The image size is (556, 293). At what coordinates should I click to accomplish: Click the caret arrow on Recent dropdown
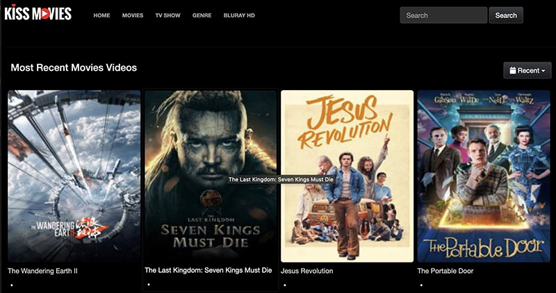click(543, 71)
